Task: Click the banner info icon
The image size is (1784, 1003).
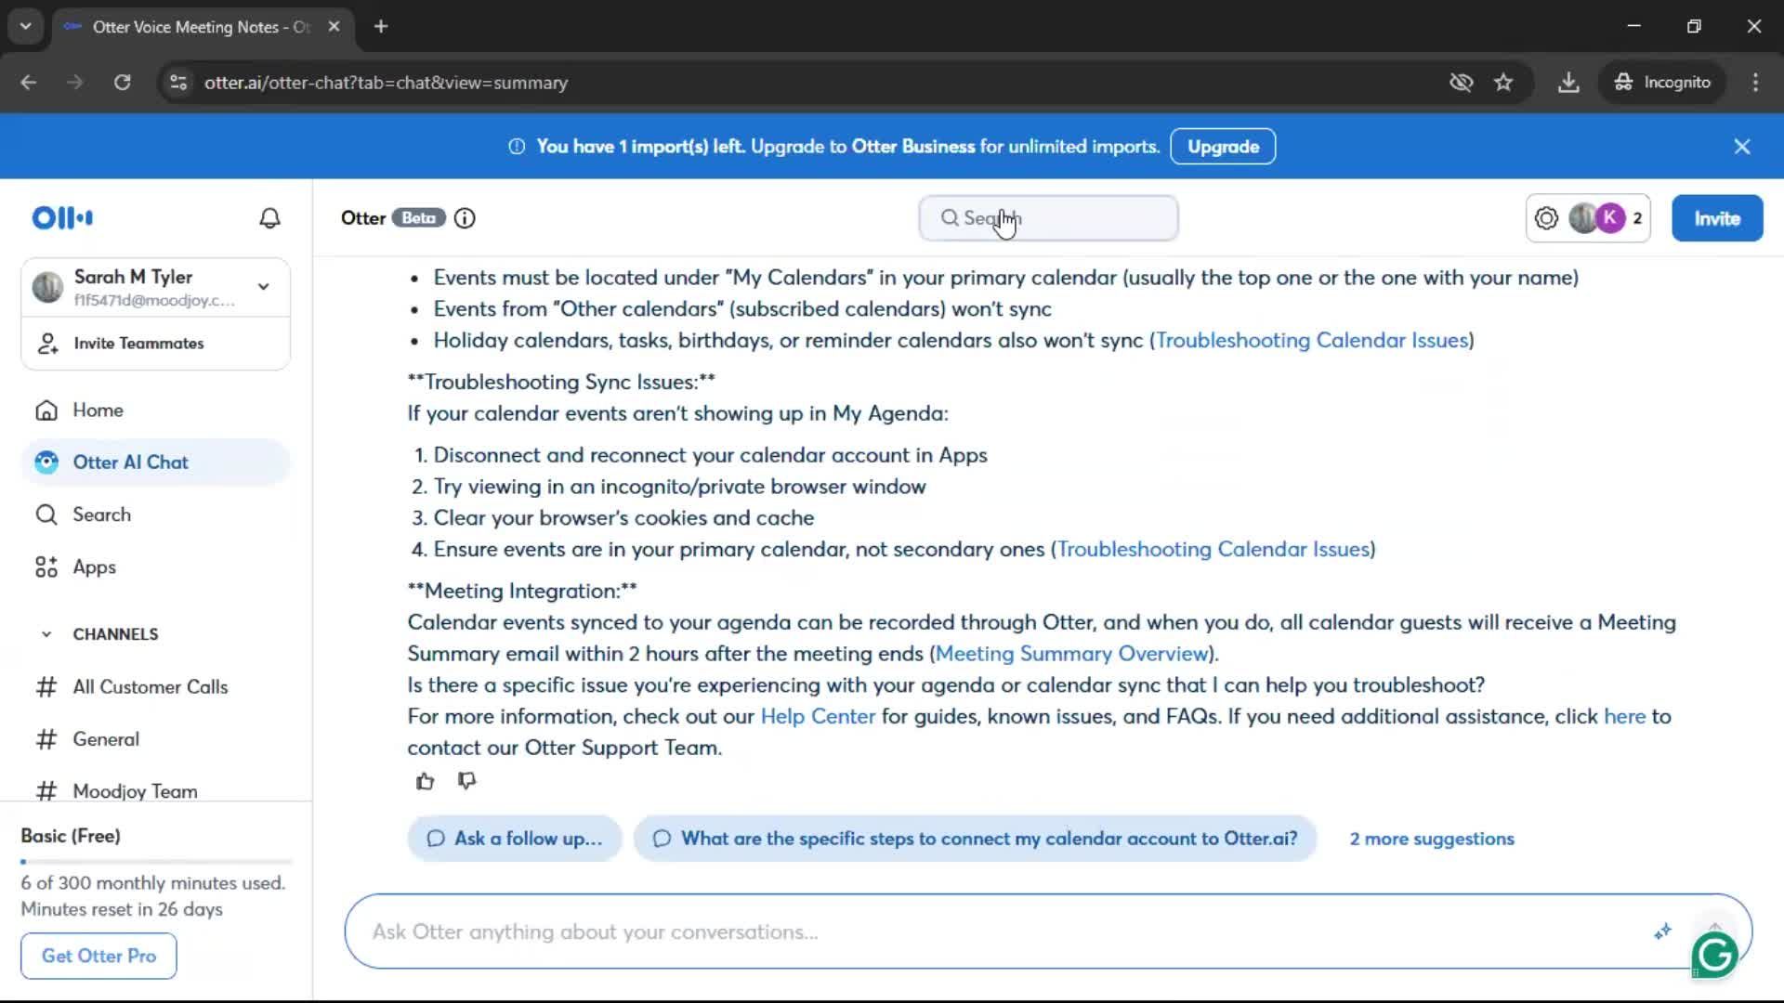Action: click(517, 147)
